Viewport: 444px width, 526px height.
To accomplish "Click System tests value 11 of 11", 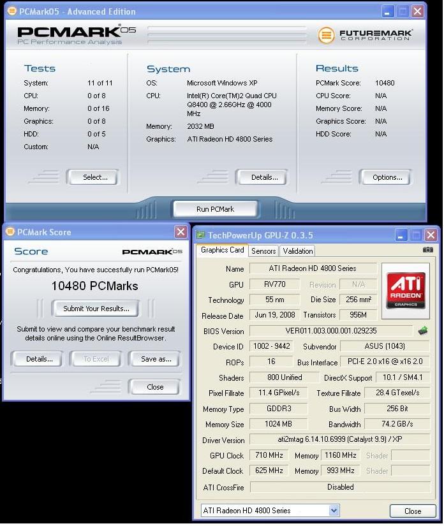I will 100,83.
